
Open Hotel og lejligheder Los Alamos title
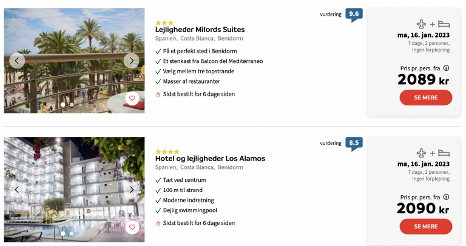(x=210, y=159)
